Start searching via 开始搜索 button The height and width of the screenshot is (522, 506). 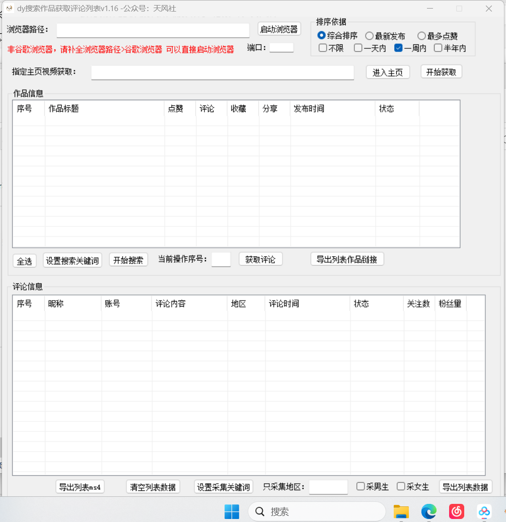point(128,260)
